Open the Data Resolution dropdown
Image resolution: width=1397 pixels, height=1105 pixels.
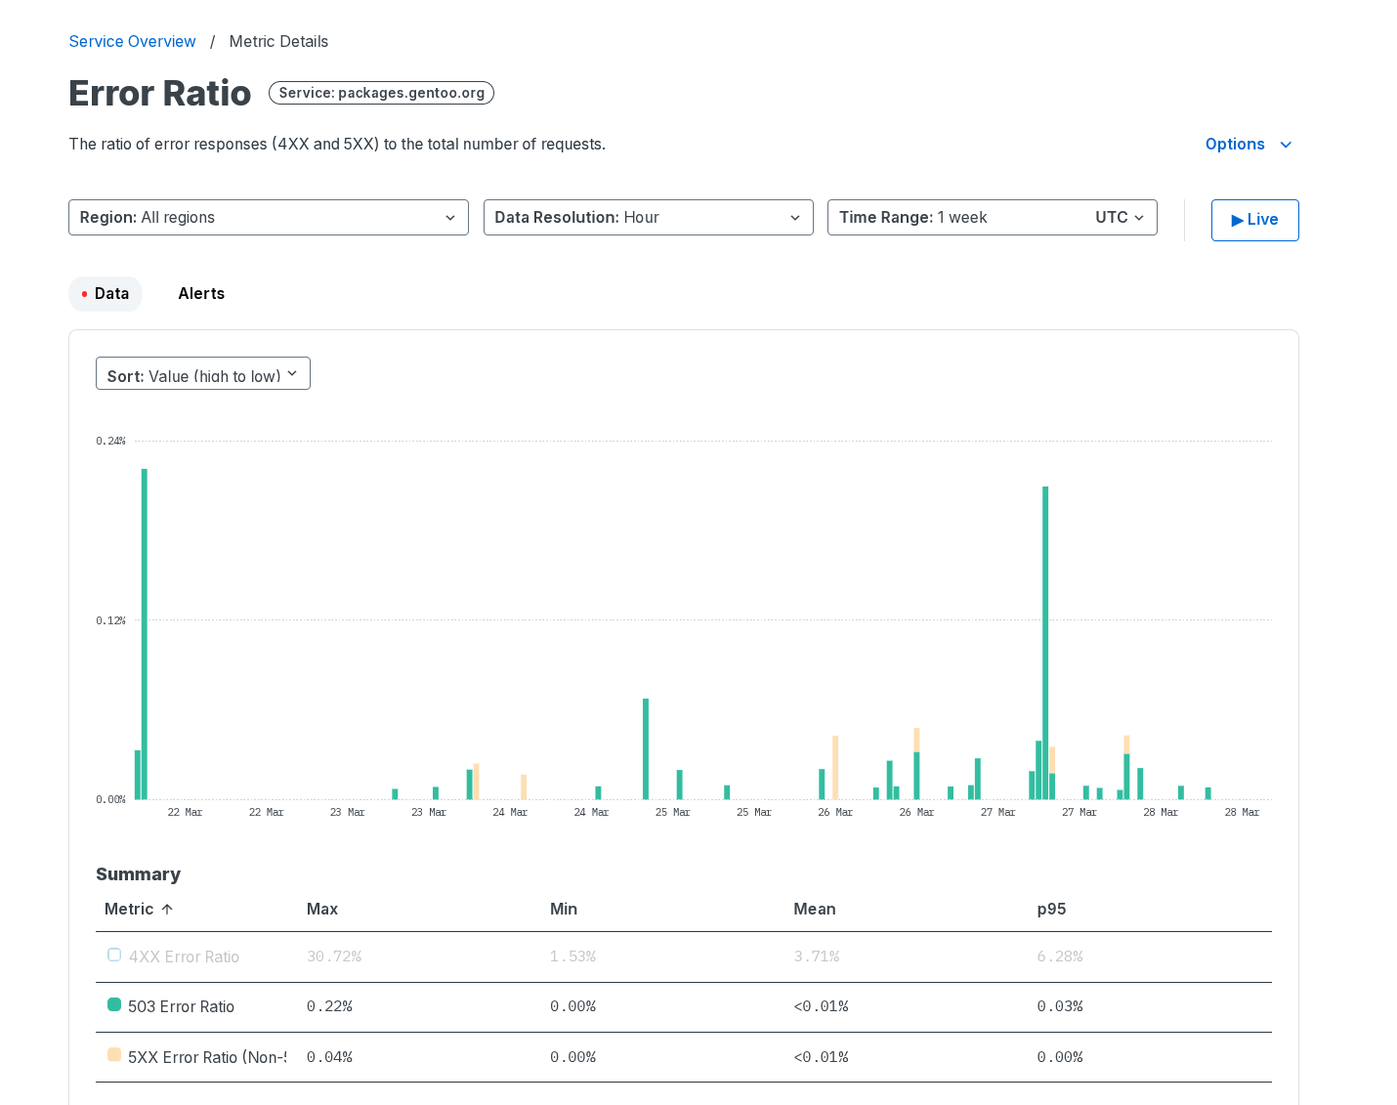(648, 218)
